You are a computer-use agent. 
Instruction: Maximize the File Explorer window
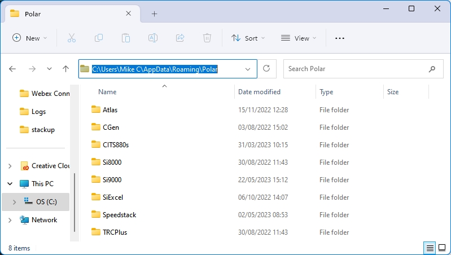411,8
